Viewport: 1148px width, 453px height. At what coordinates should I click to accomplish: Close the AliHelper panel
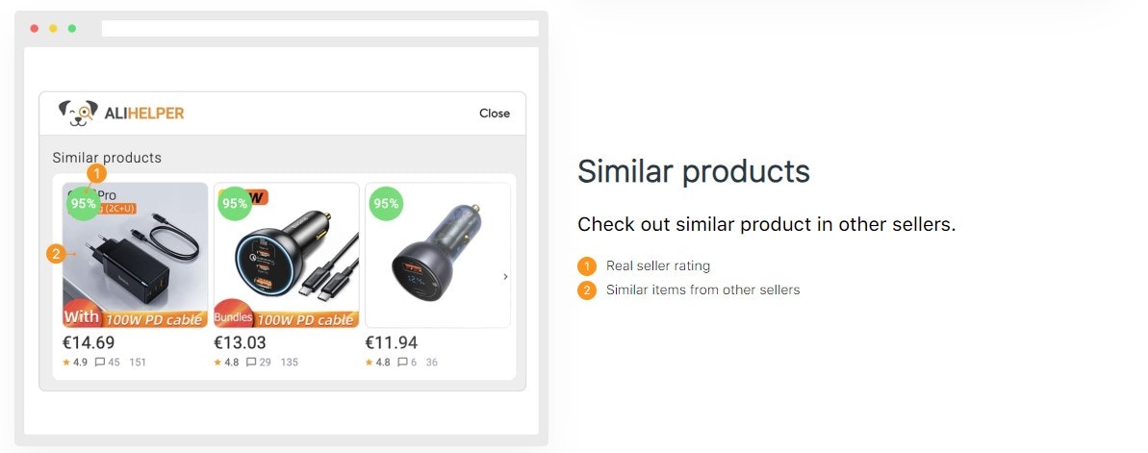tap(495, 113)
